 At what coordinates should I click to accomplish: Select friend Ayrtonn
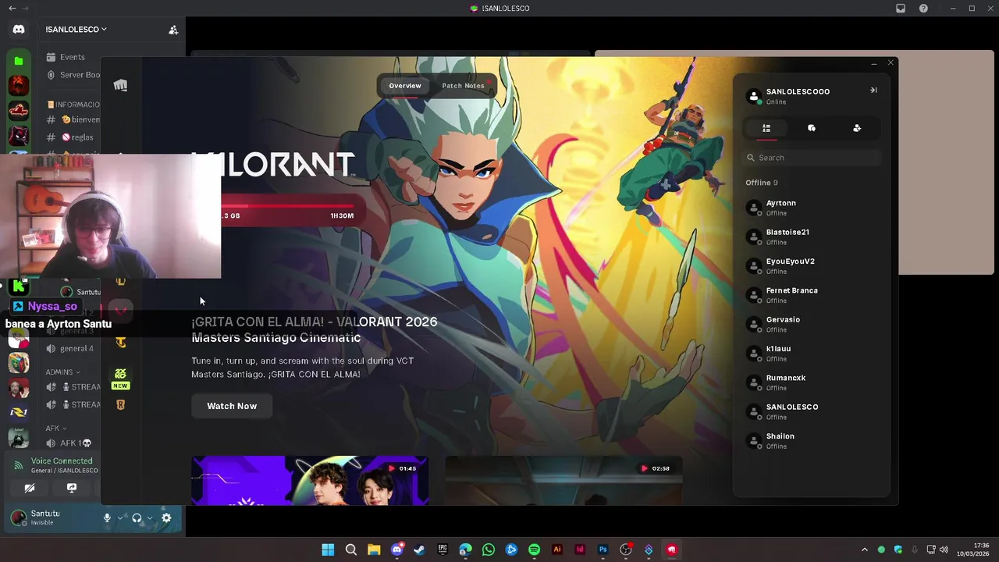click(812, 208)
